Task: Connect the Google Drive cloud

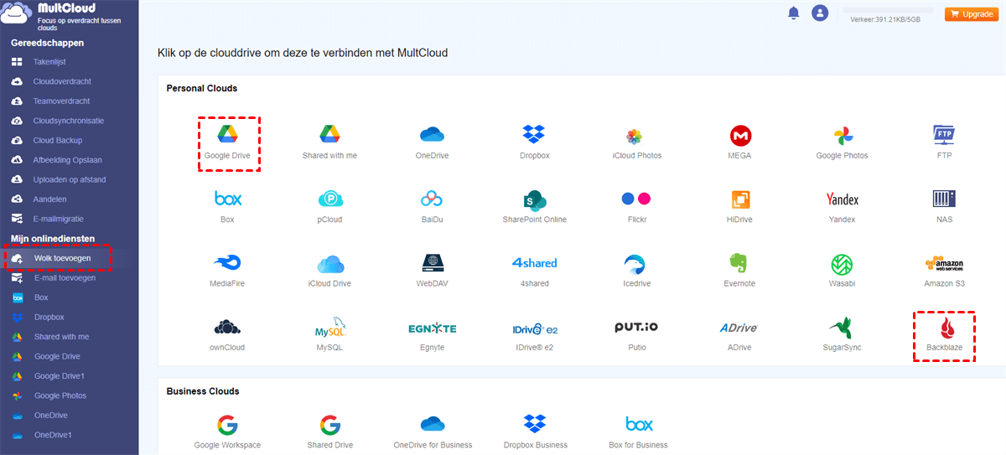Action: [228, 142]
